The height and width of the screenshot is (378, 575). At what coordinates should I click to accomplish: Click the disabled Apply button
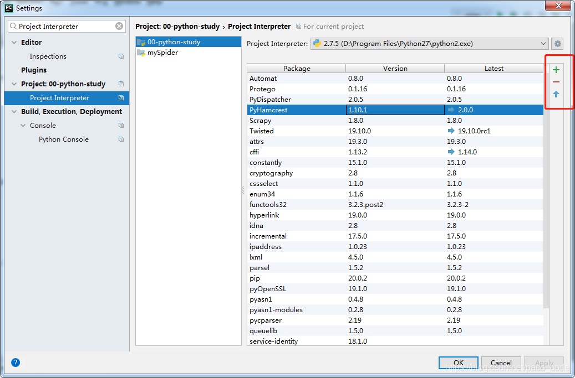(x=544, y=363)
